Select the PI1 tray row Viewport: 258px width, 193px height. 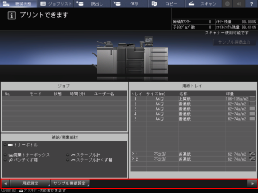pyautogui.click(x=193, y=154)
